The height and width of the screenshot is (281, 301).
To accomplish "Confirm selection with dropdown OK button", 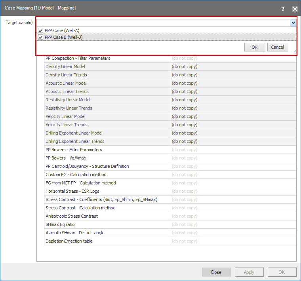I will pyautogui.click(x=255, y=47).
